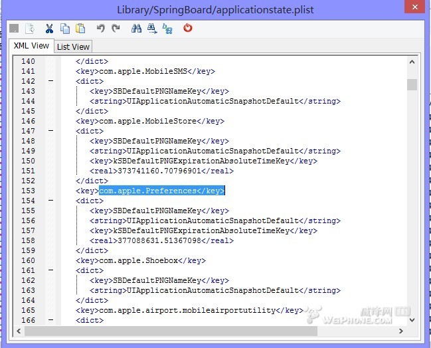Open Find with the binoculars icon
The height and width of the screenshot is (348, 431).
(x=137, y=28)
